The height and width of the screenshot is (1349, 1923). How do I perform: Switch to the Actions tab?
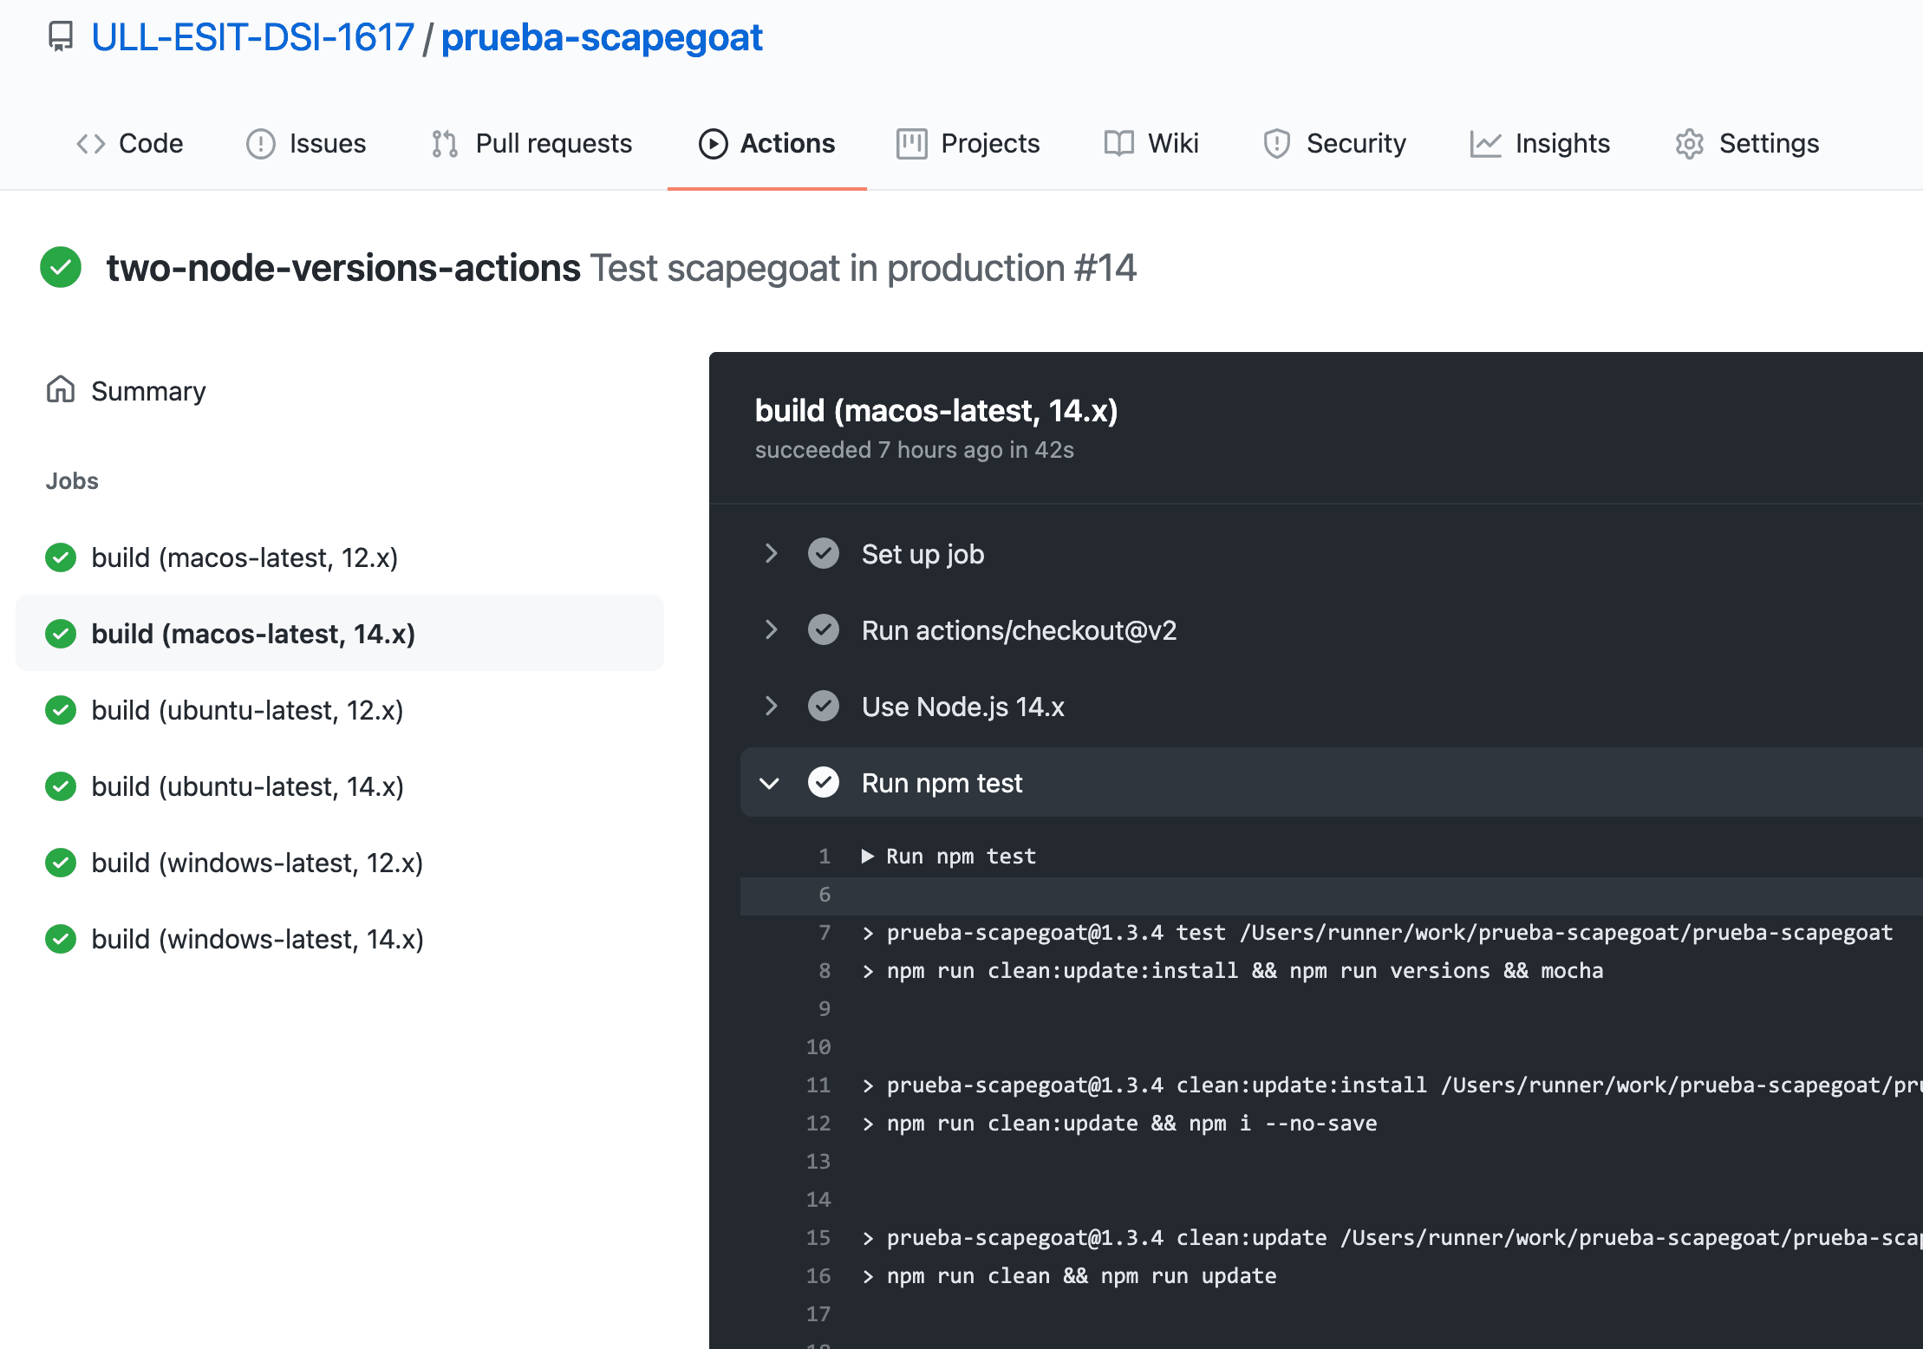pos(767,144)
